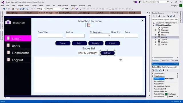Click Sync with Active Document icon

tap(168, 16)
